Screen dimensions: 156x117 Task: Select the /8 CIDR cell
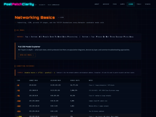pyautogui.click(x=18, y=85)
